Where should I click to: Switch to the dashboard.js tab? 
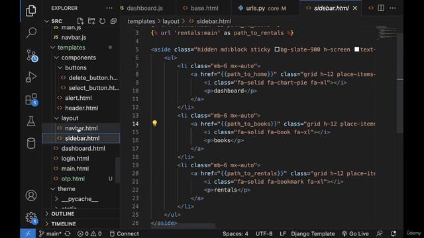tap(144, 8)
